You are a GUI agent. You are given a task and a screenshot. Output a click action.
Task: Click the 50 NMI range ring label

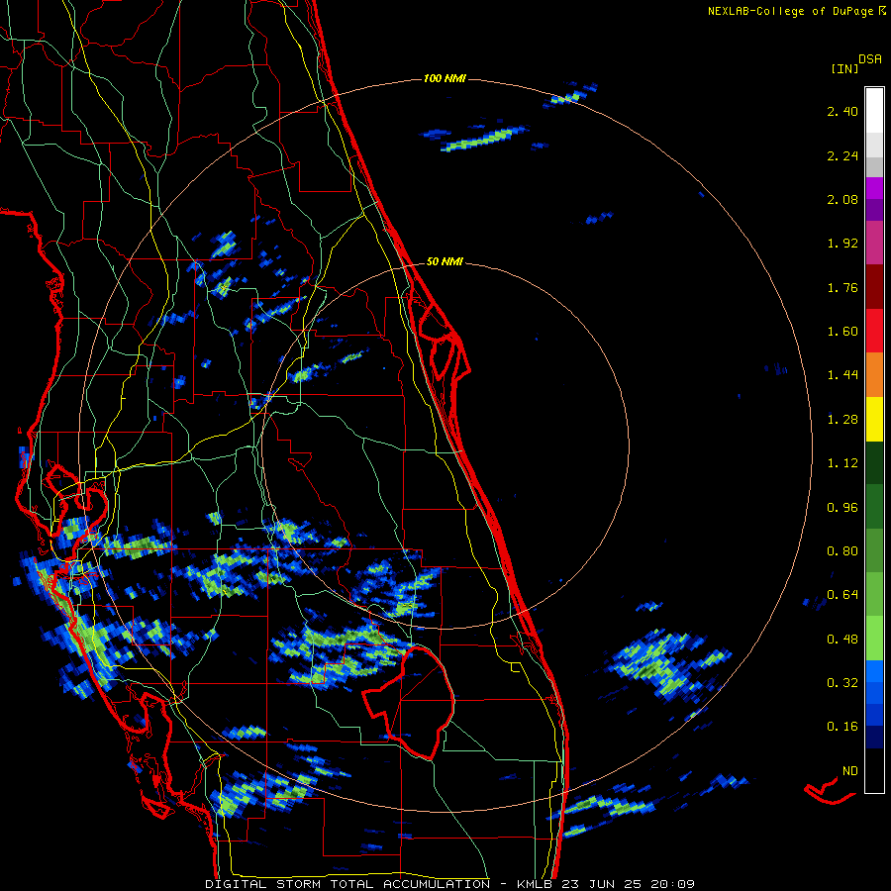point(445,262)
